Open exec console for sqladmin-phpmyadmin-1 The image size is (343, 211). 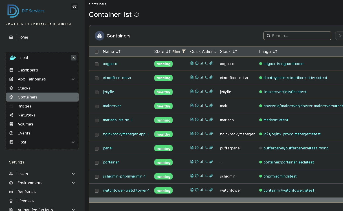click(206, 176)
